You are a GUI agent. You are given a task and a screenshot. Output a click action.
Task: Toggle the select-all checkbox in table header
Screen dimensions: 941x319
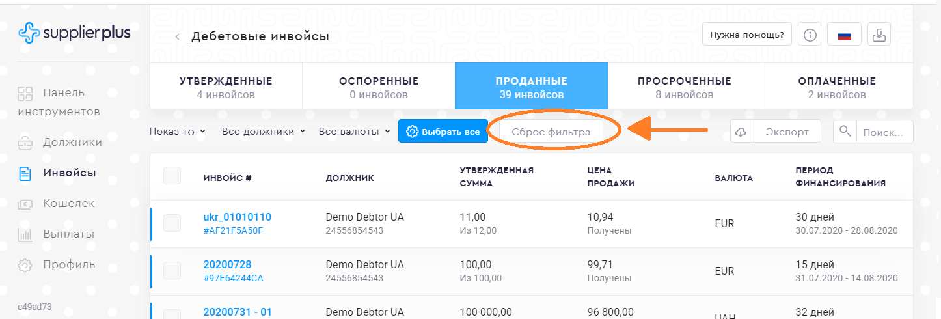(x=172, y=176)
